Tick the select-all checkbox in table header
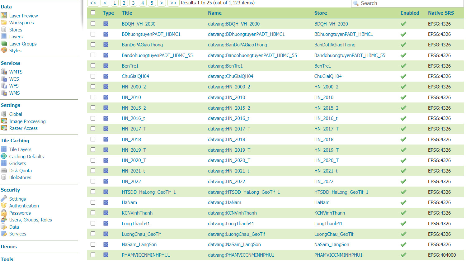The image size is (466, 261). [x=93, y=13]
